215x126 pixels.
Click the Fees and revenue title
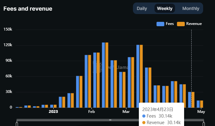tap(28, 9)
